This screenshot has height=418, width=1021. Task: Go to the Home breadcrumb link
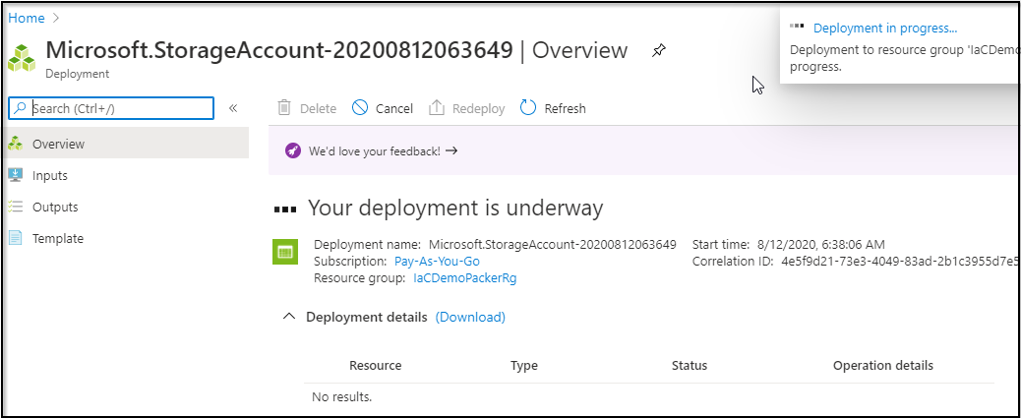coord(26,18)
